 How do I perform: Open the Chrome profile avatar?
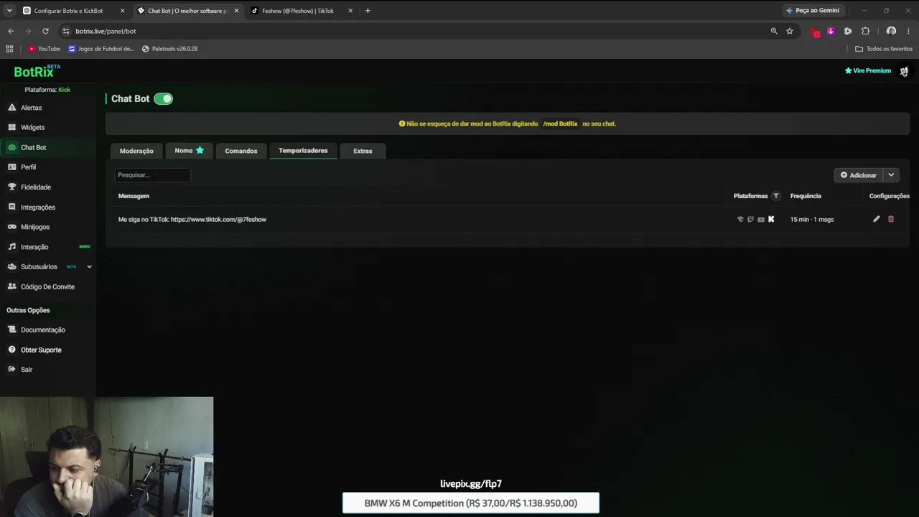pyautogui.click(x=891, y=31)
